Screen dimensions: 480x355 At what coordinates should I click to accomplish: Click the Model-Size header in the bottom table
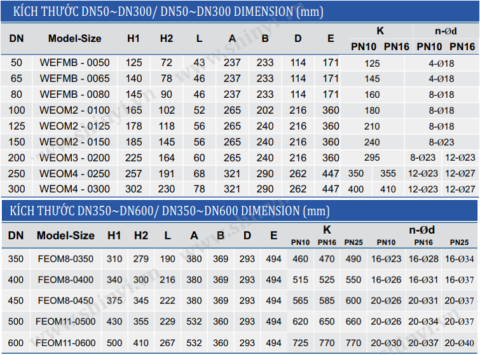pos(65,236)
